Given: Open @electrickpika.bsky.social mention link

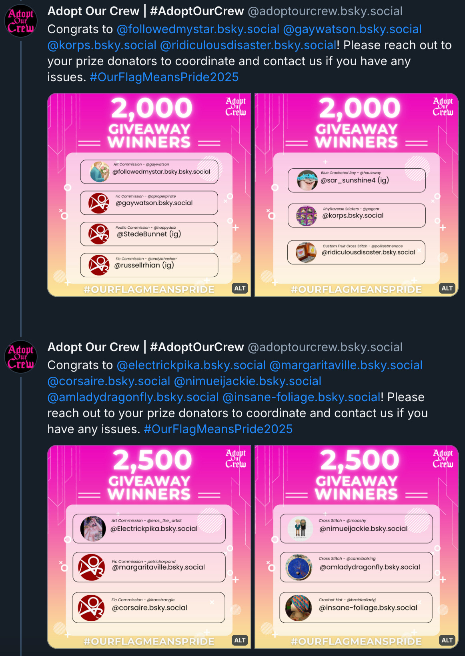Looking at the screenshot, I should 191,365.
